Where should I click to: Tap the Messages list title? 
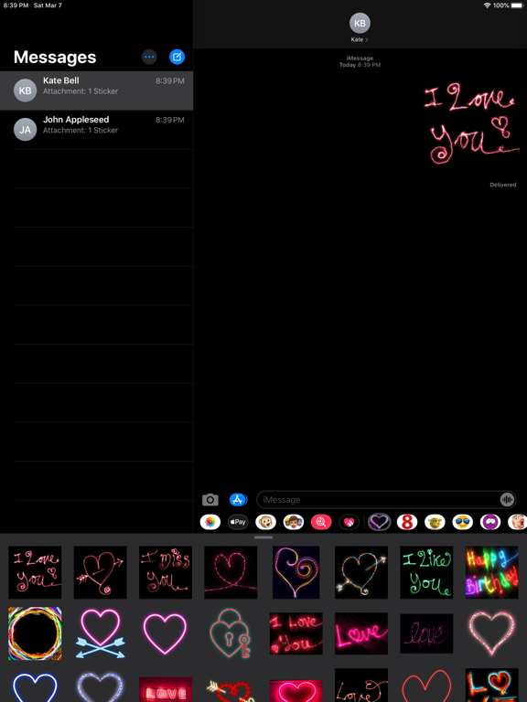[x=55, y=57]
